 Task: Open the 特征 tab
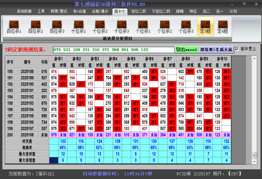pos(193,11)
